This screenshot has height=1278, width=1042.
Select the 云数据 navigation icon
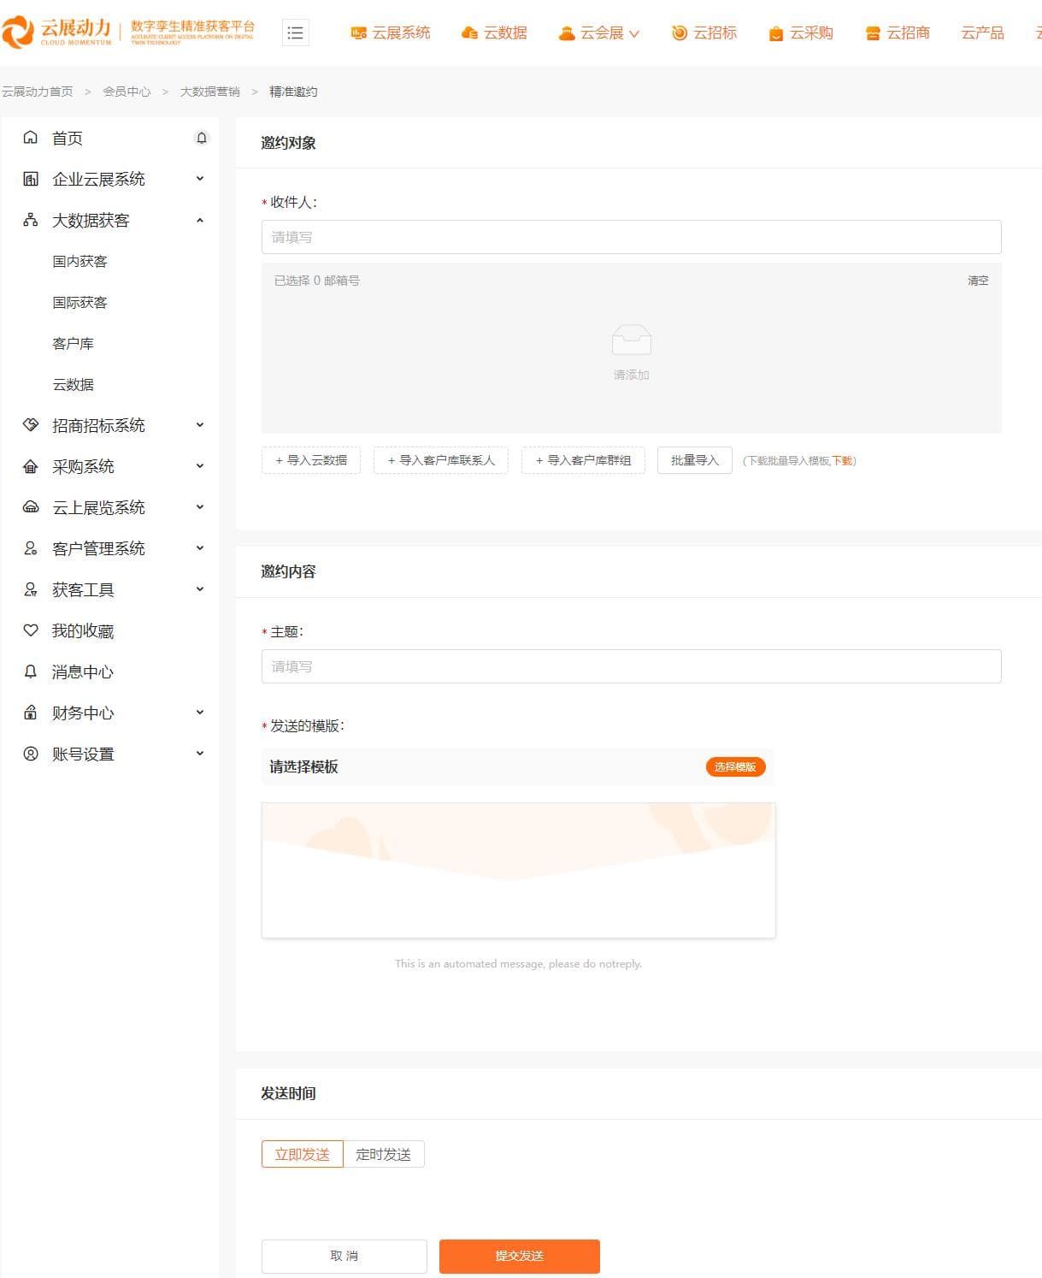coord(470,33)
